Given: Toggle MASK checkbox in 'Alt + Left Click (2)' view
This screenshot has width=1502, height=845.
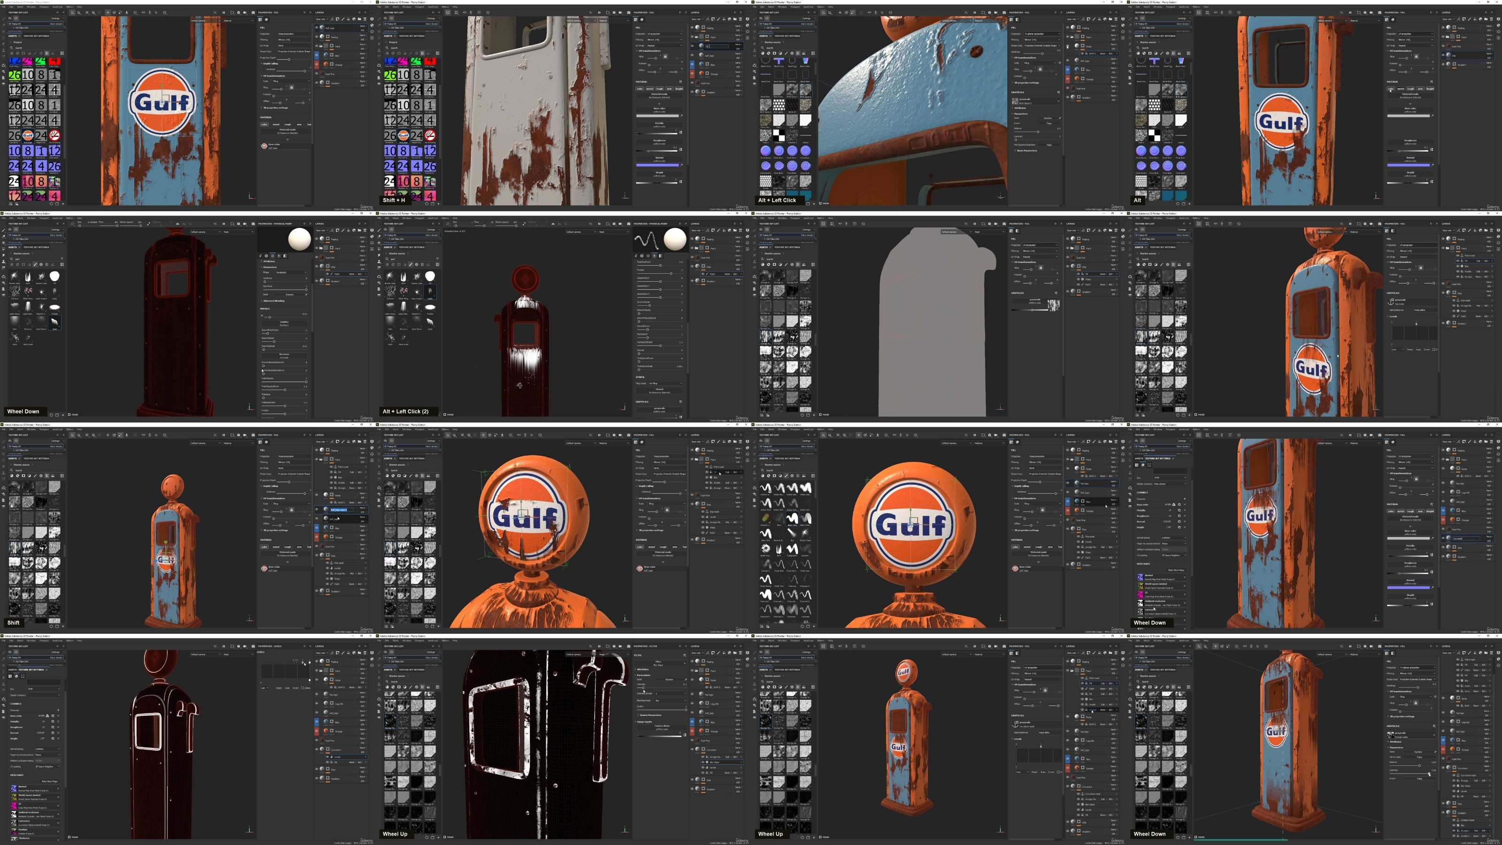Looking at the screenshot, I should (445, 415).
